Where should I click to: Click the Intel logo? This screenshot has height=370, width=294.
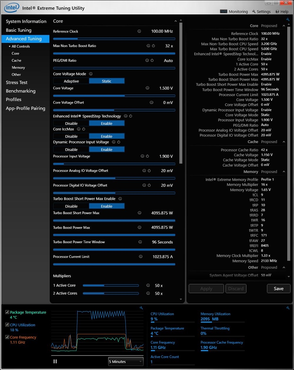(x=12, y=8)
